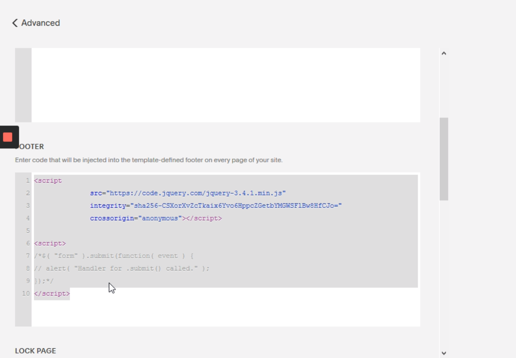
Task: Click the commented alert Handler line
Action: pos(122,268)
